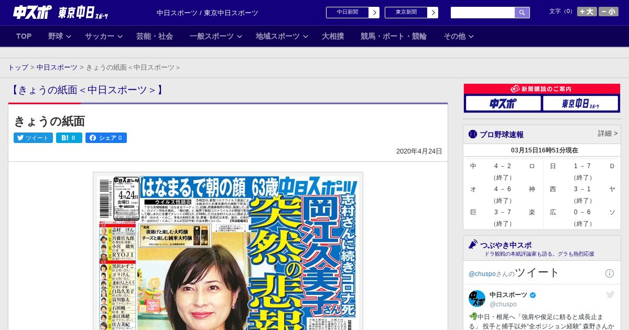The image size is (629, 330).
Task: Open 大相撲 menu item
Action: click(x=333, y=36)
